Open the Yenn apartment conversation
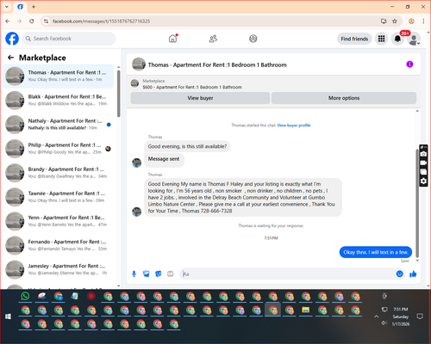 [x=58, y=221]
